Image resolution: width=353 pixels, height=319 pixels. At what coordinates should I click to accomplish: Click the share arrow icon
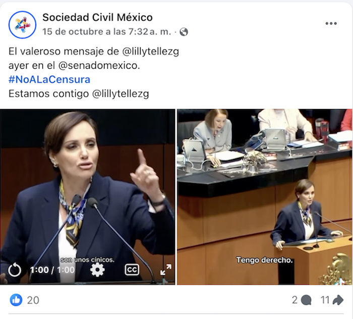tap(338, 300)
